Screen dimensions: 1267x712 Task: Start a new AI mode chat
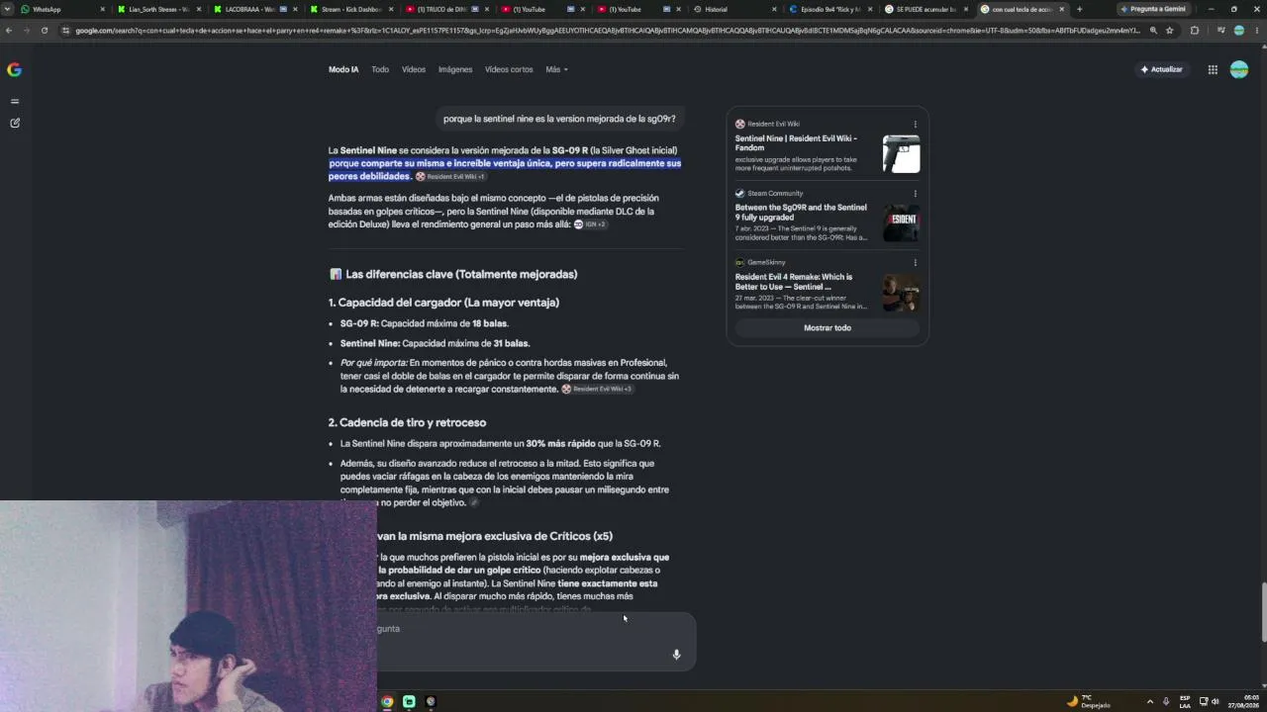[14, 123]
